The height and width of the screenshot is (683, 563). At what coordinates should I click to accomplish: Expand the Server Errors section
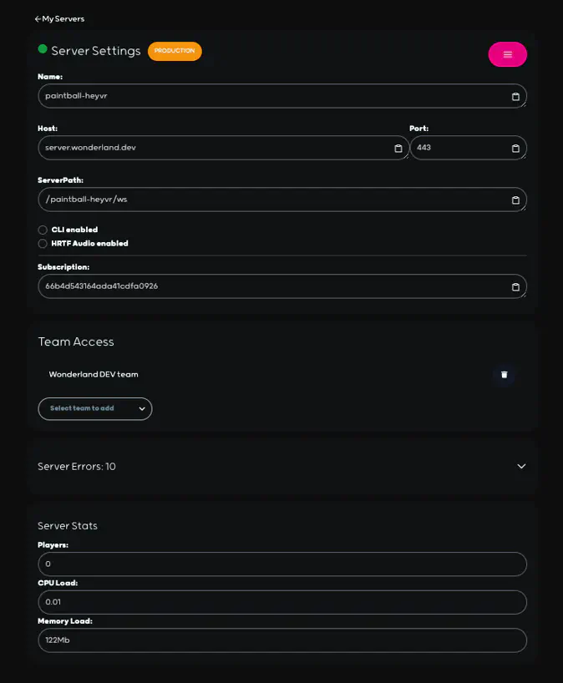click(x=521, y=466)
